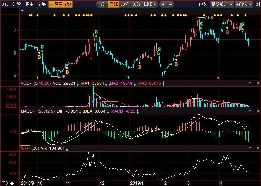Switch to the 全景 panorama view
Image resolution: width=261 pixels, height=186 pixels.
[41, 4]
